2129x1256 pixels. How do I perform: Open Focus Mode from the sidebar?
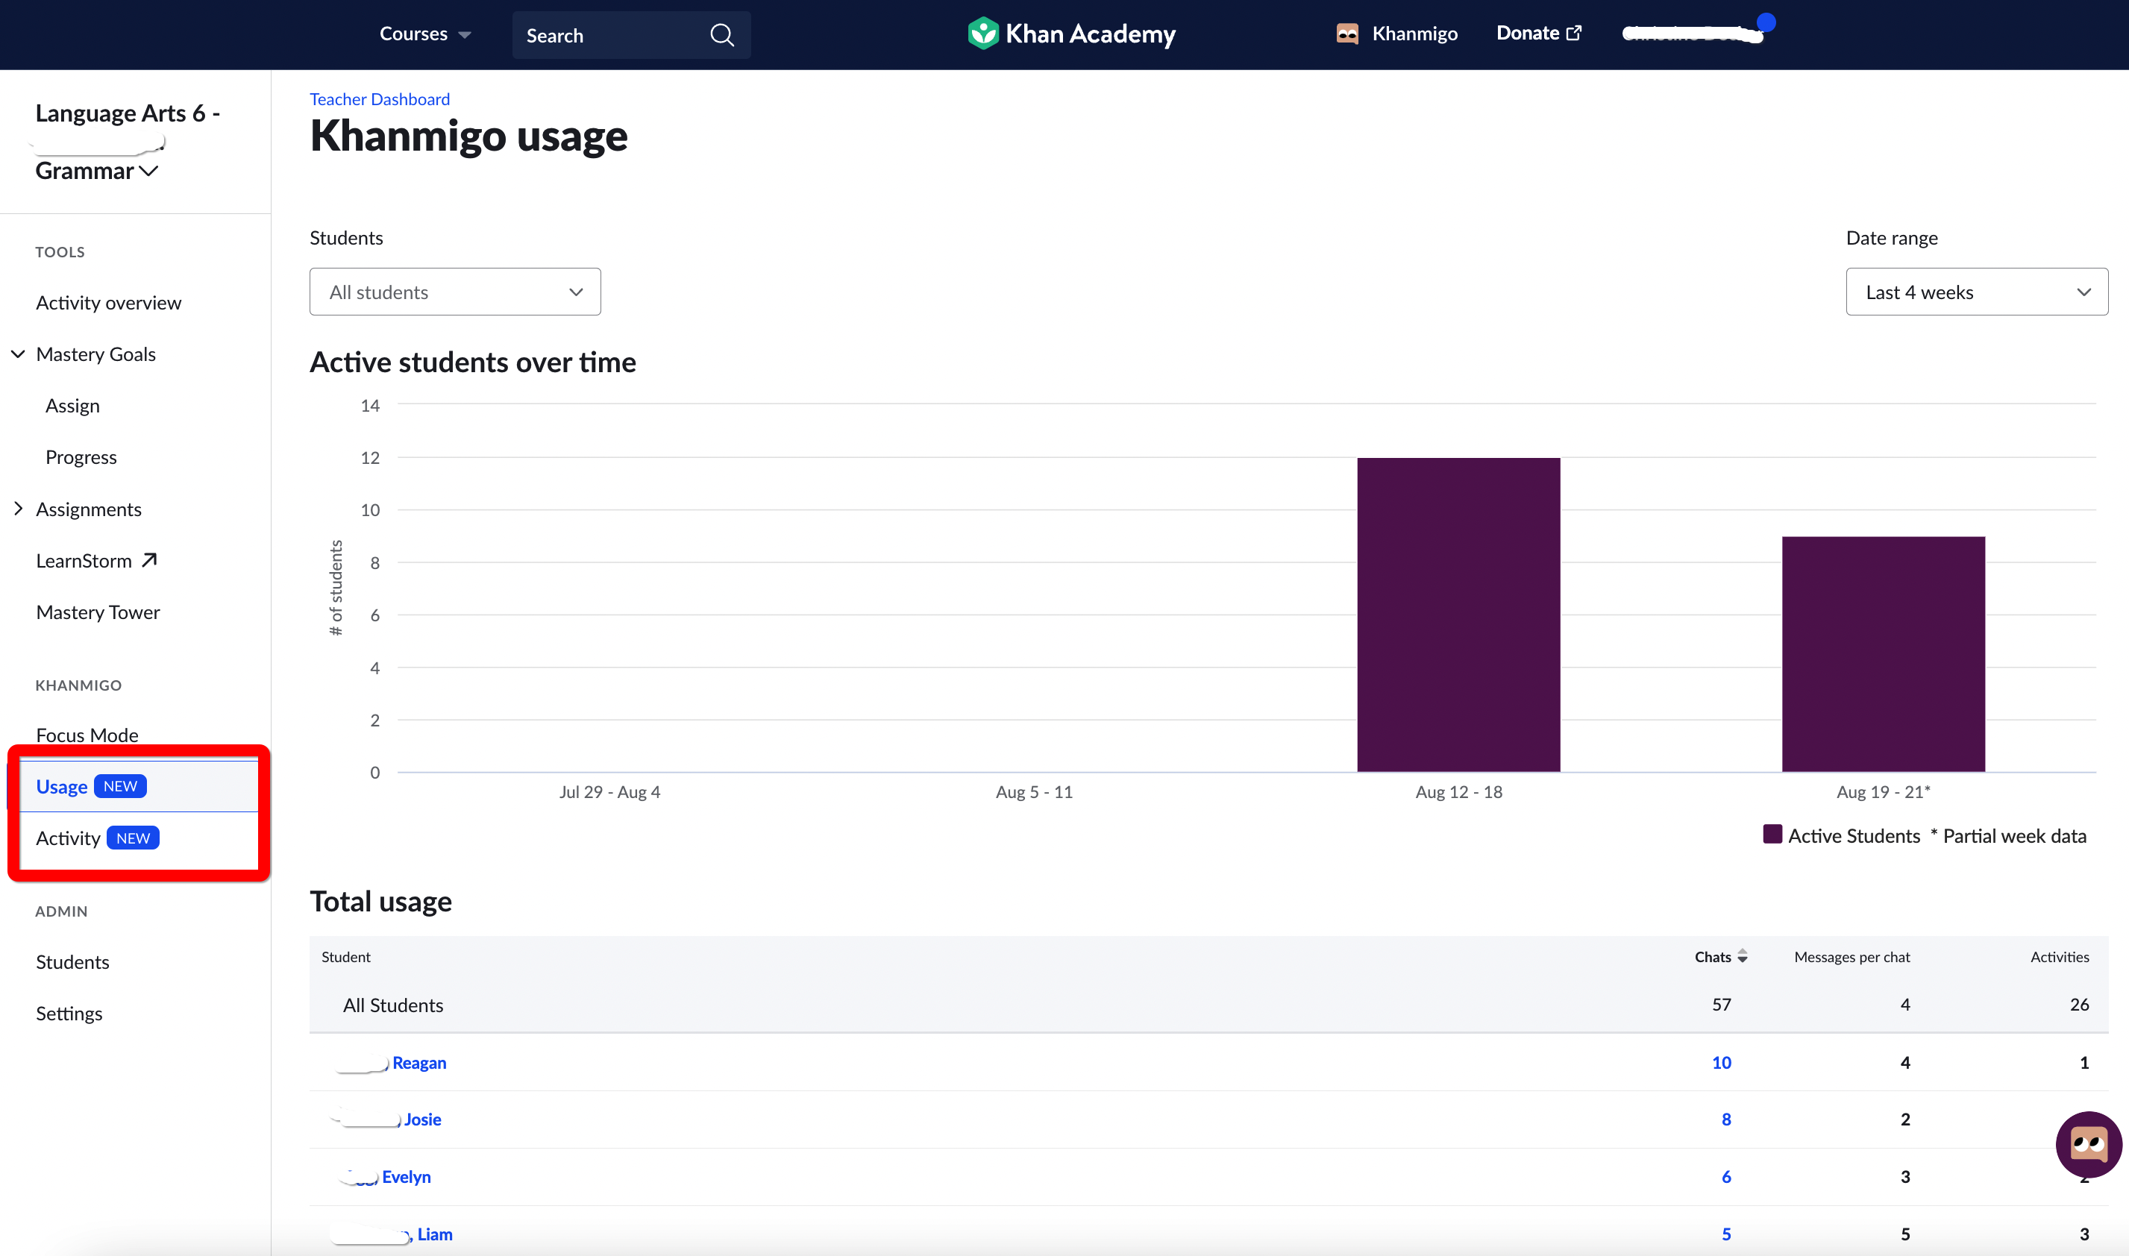[87, 735]
